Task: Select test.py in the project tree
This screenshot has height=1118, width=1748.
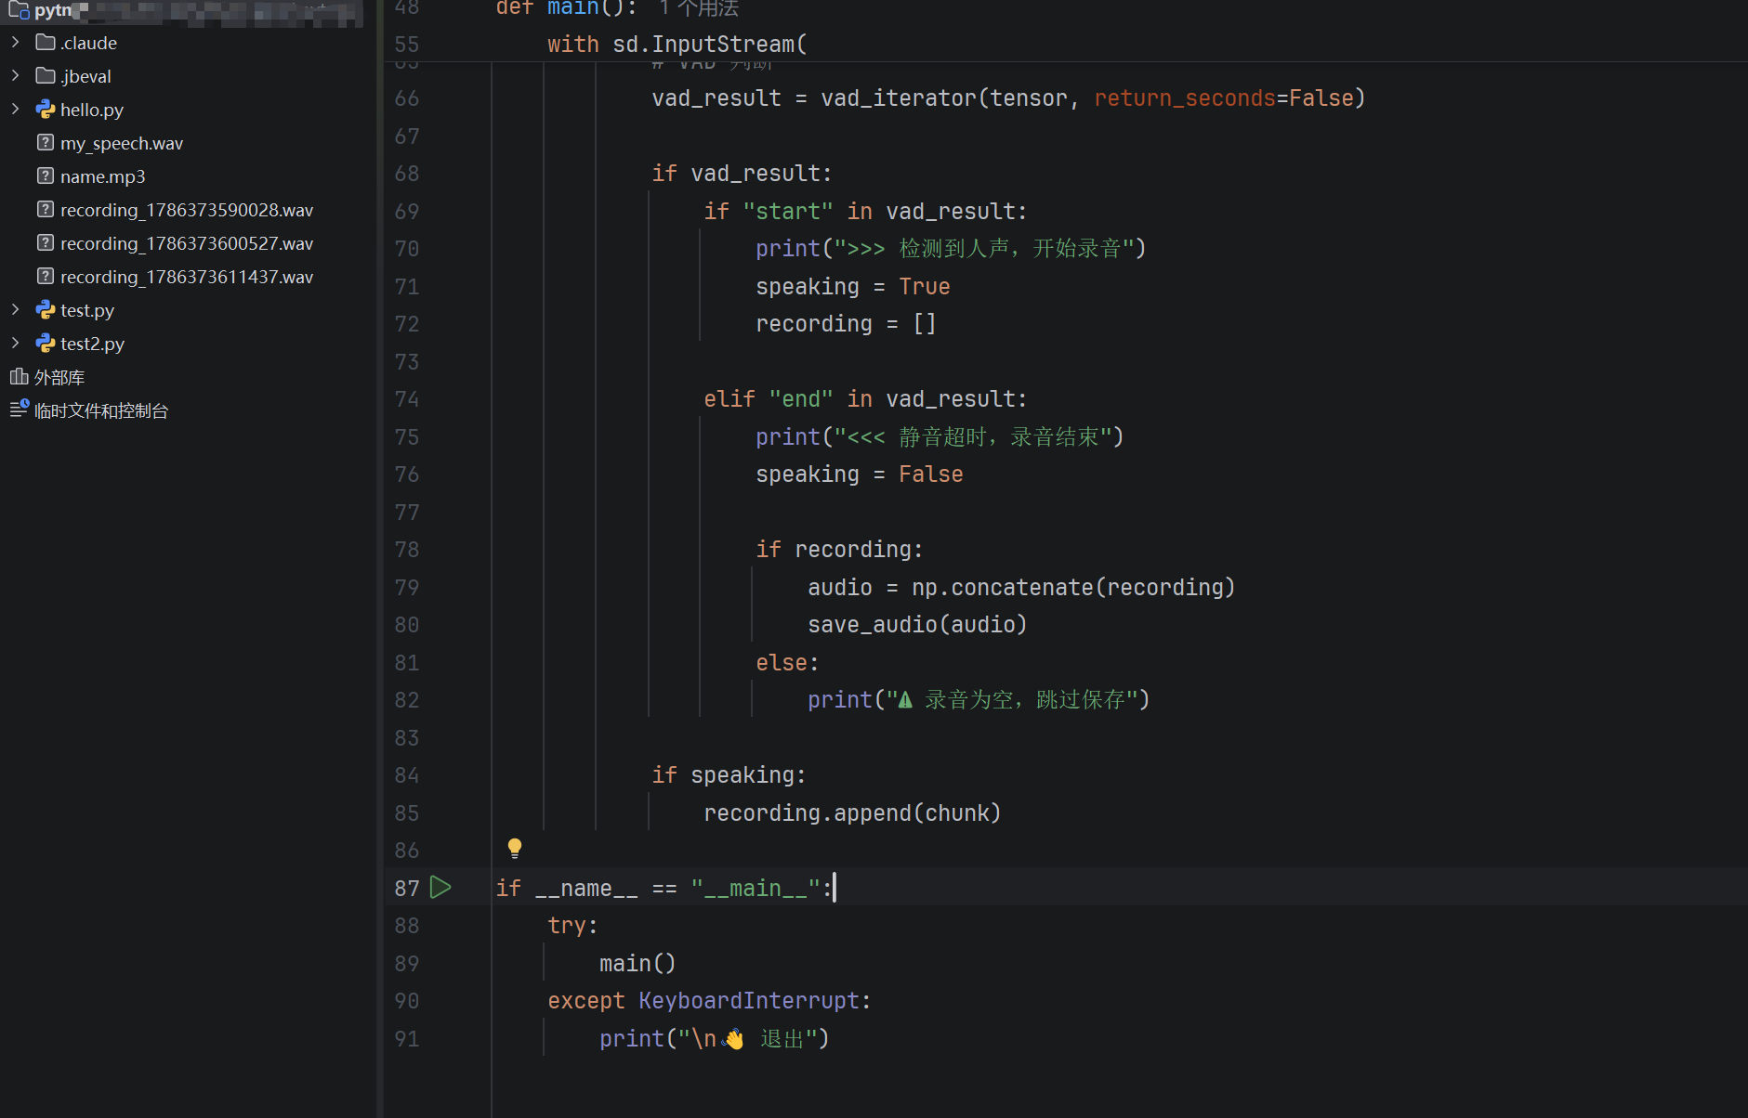Action: (x=87, y=310)
